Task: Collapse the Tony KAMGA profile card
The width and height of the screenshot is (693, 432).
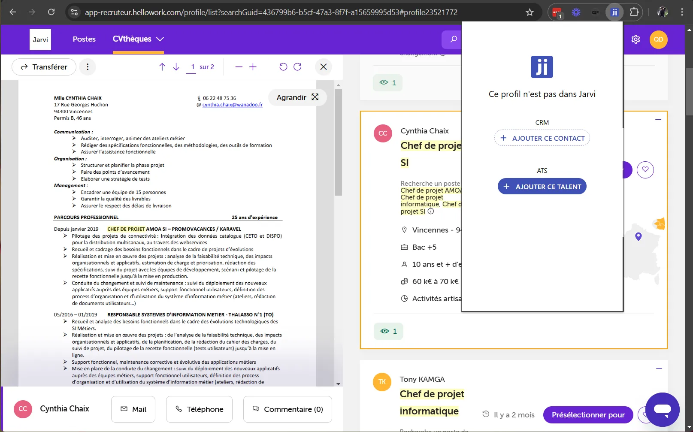Action: click(659, 369)
